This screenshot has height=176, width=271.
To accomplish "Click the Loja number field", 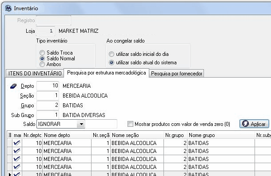I will [x=46, y=31].
